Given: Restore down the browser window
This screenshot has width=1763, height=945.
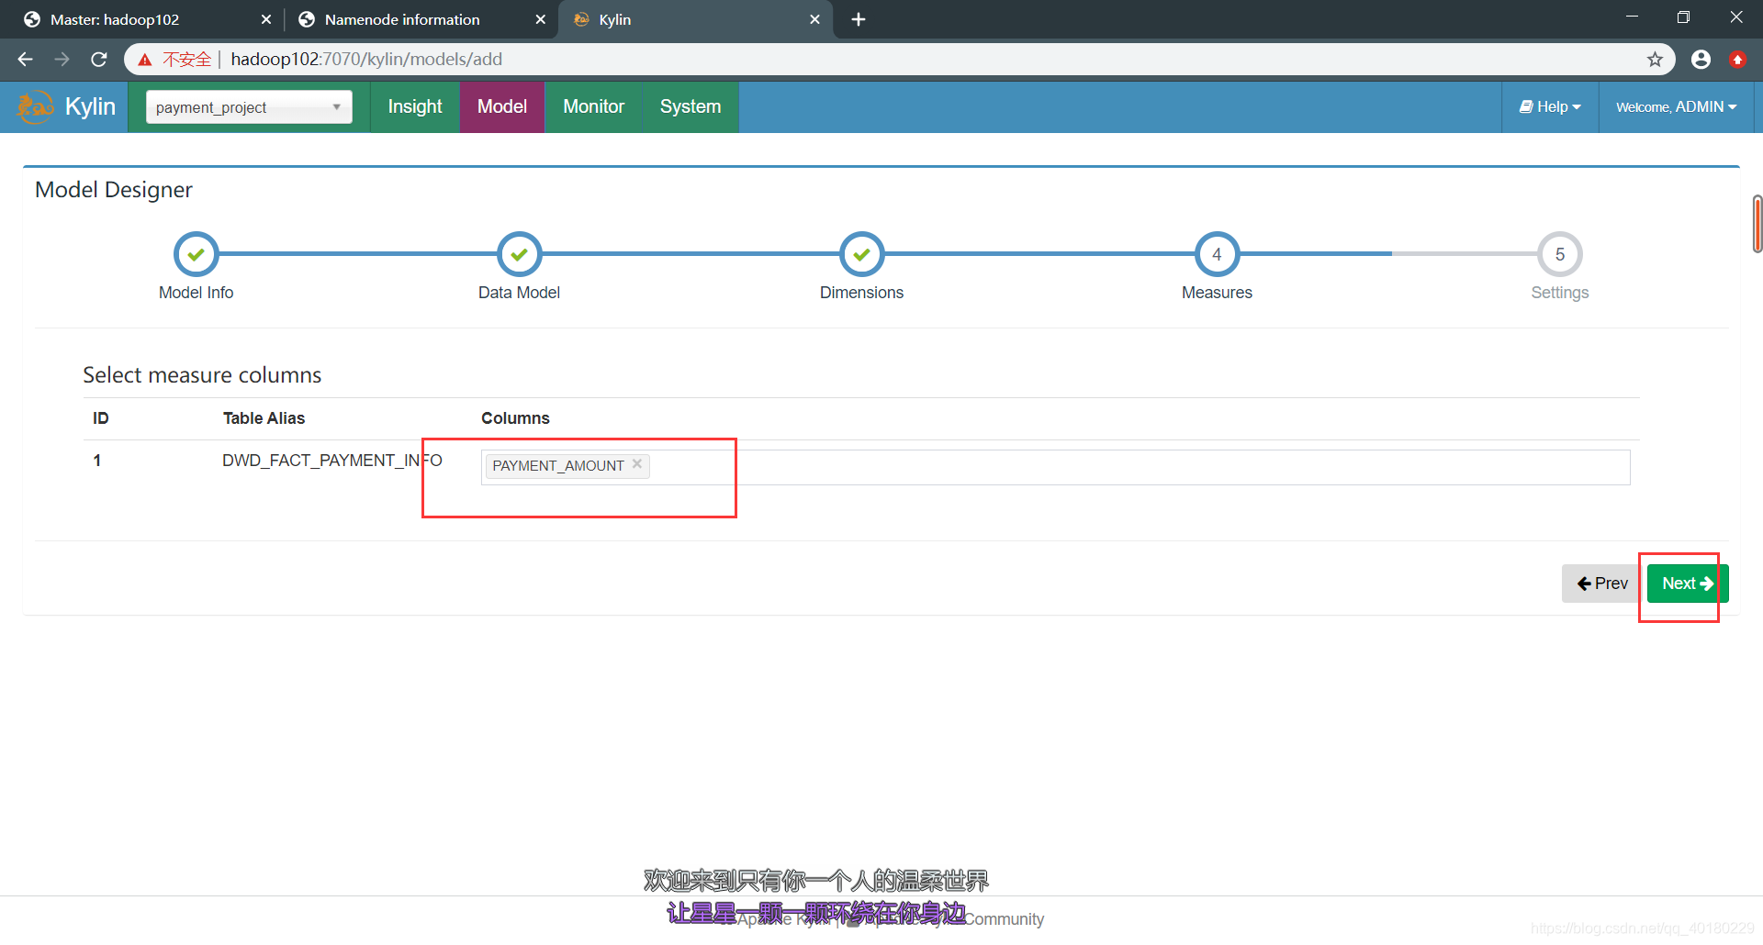Looking at the screenshot, I should [1683, 17].
